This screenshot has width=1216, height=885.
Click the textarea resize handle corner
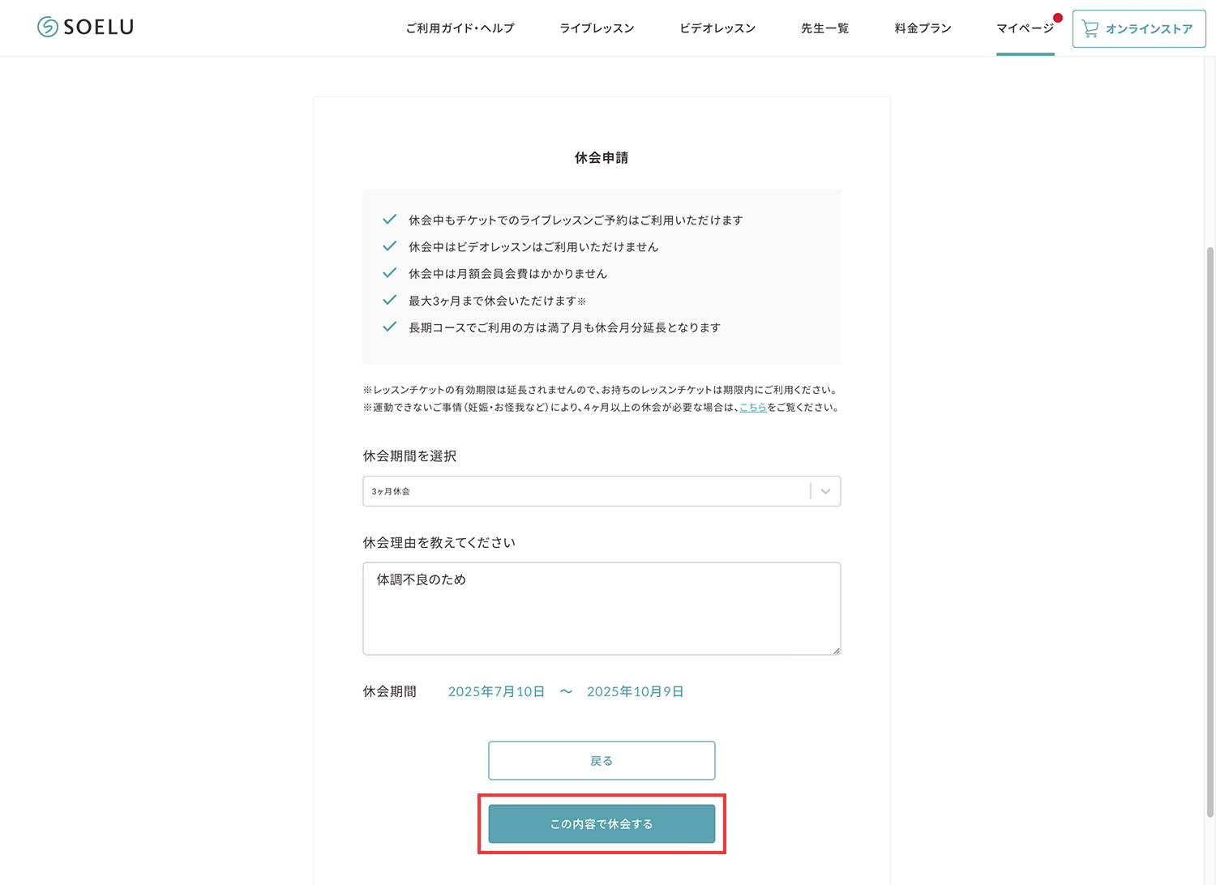point(836,650)
